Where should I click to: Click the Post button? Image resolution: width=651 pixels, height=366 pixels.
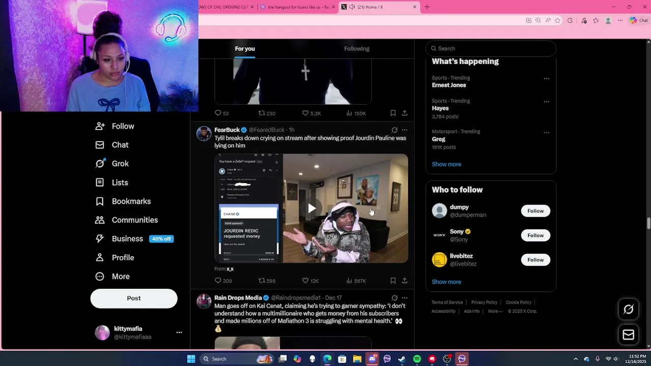point(134,298)
